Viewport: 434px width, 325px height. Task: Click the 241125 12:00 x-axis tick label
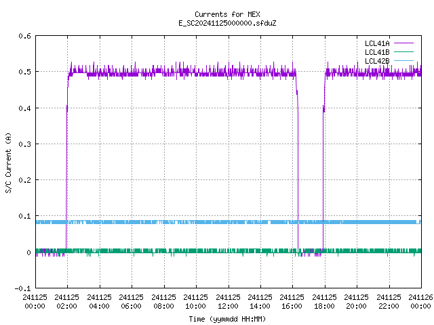(x=228, y=302)
